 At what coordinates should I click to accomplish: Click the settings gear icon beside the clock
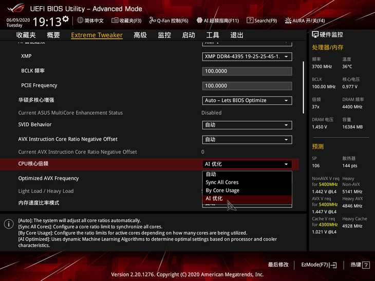[x=65, y=19]
